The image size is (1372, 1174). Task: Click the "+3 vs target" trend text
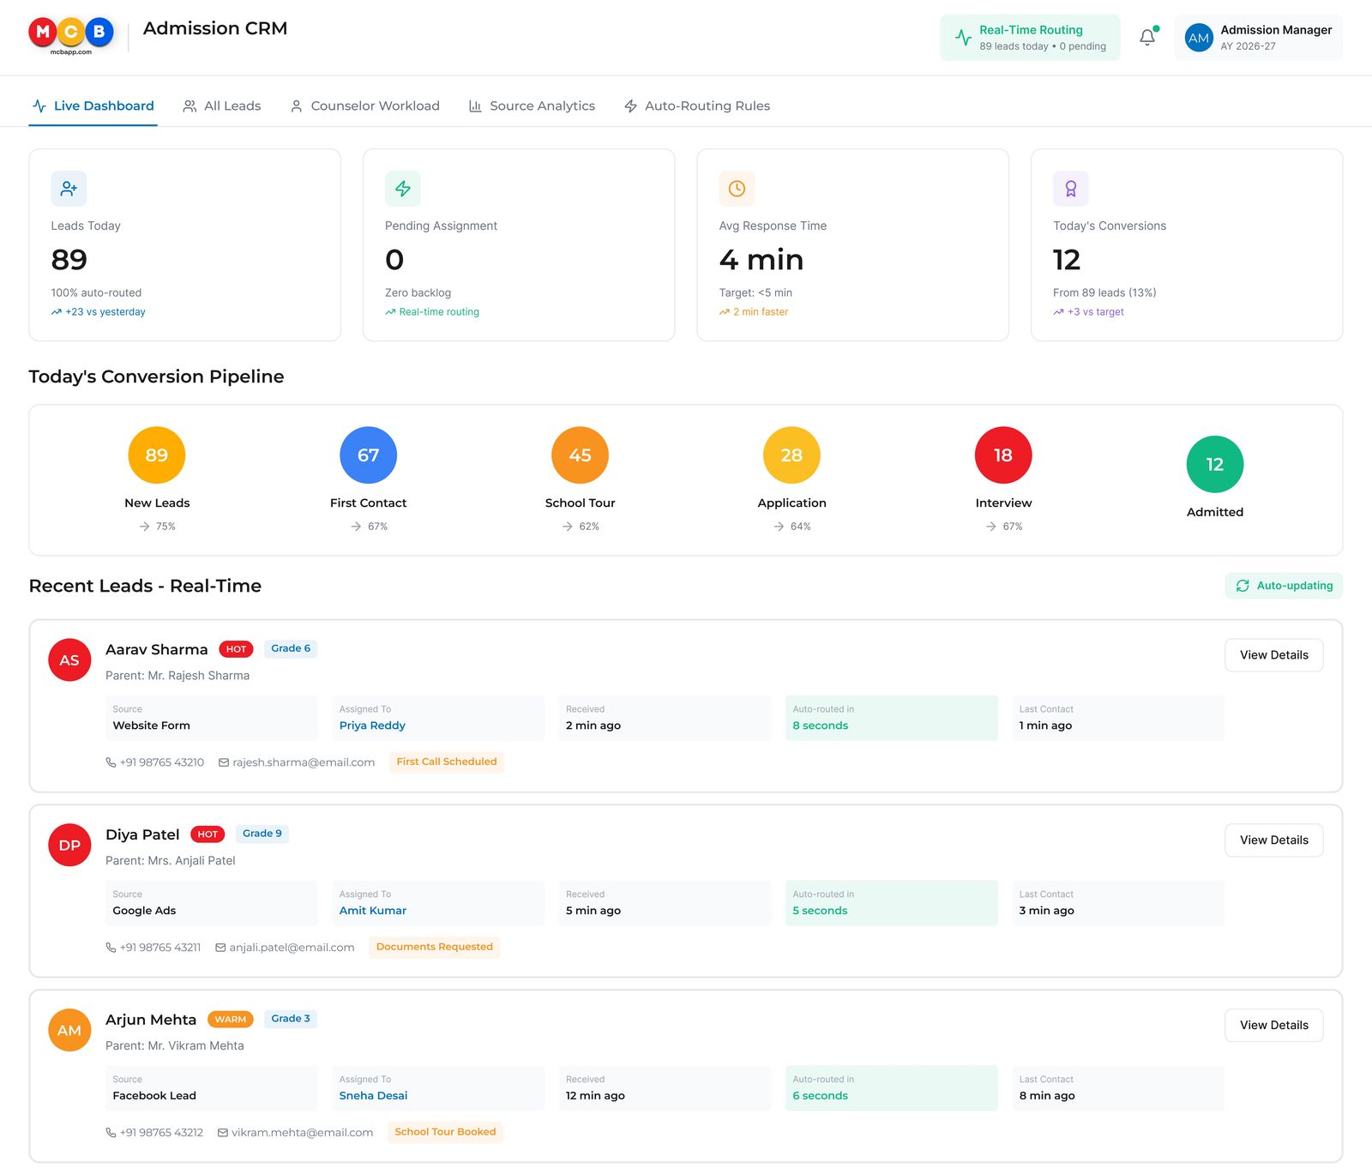pyautogui.click(x=1096, y=312)
